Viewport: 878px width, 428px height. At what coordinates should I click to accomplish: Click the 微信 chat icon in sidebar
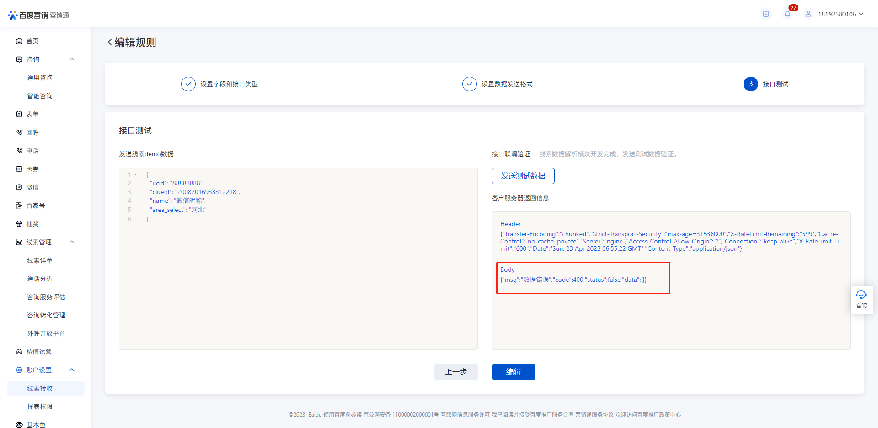click(x=19, y=187)
